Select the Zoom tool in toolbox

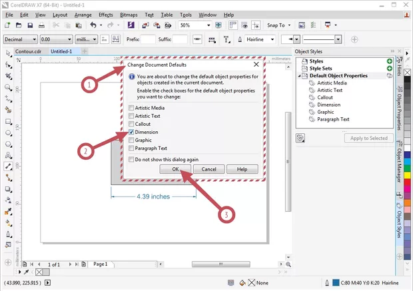(7, 87)
